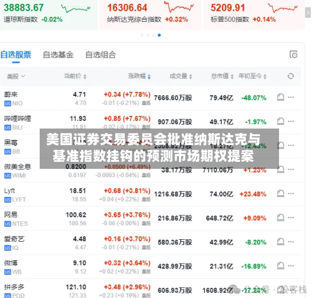Set alert bell for NIO row

[x=280, y=97]
